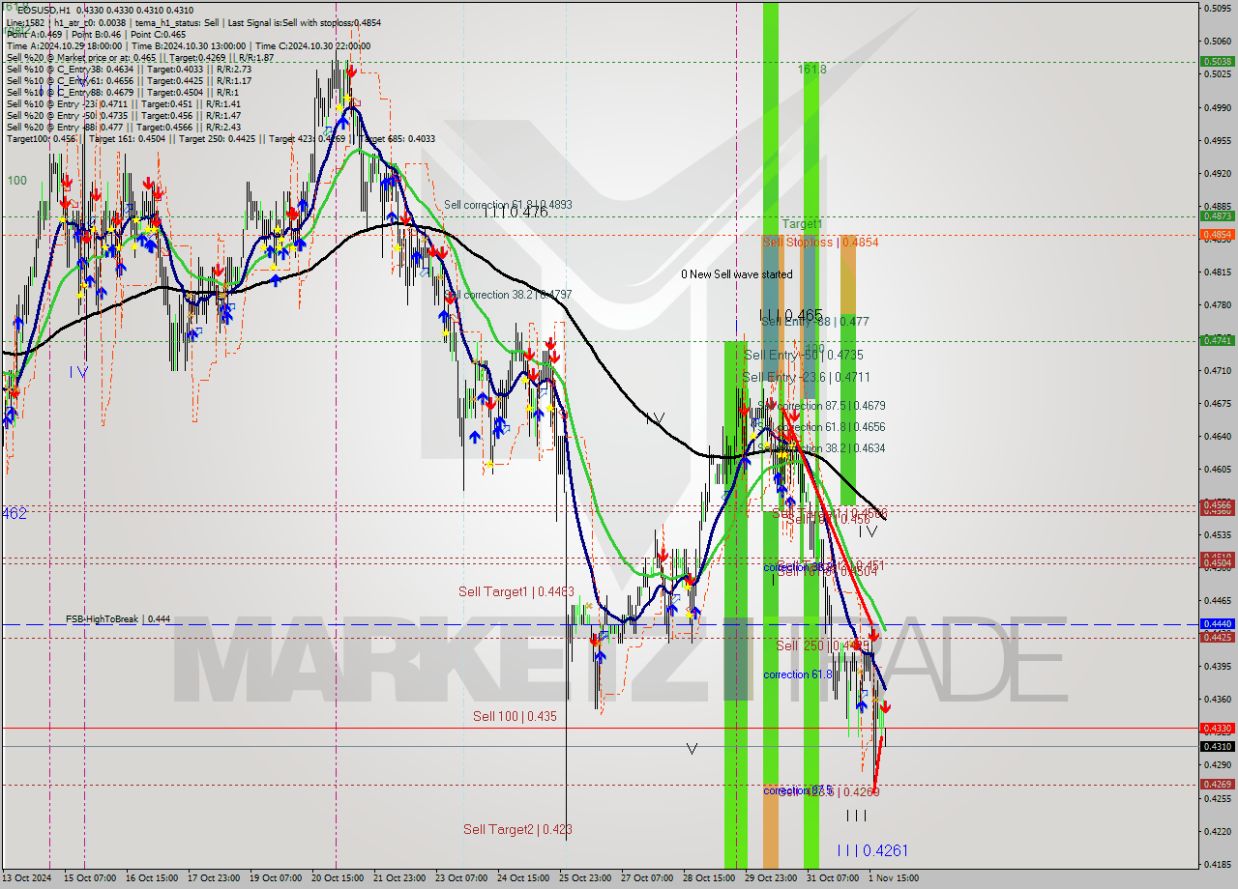Select the green 'Target1' label
Image resolution: width=1238 pixels, height=889 pixels.
(802, 224)
